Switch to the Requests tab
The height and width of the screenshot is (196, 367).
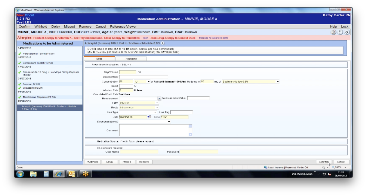pos(131,59)
